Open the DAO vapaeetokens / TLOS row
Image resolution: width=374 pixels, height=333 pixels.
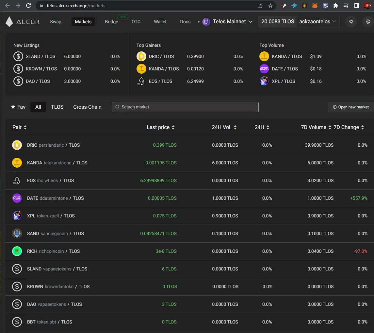click(x=190, y=304)
